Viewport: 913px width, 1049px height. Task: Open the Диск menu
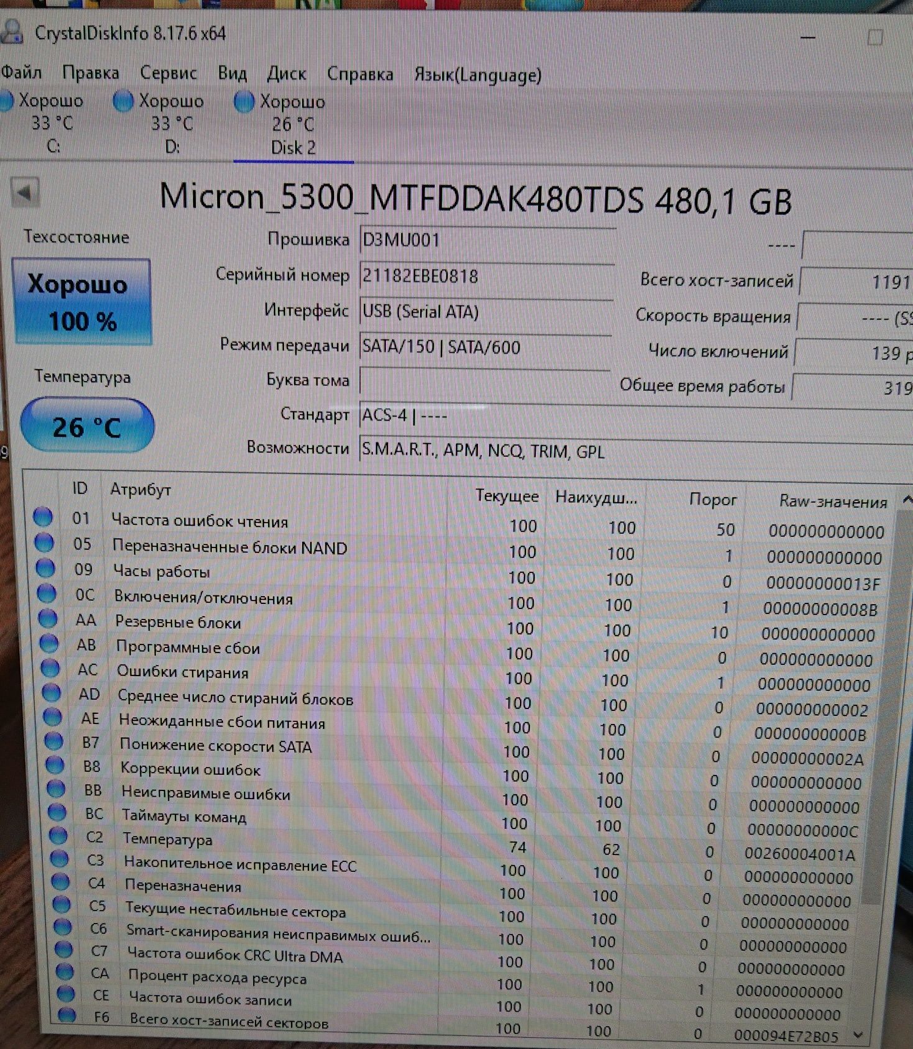287,74
